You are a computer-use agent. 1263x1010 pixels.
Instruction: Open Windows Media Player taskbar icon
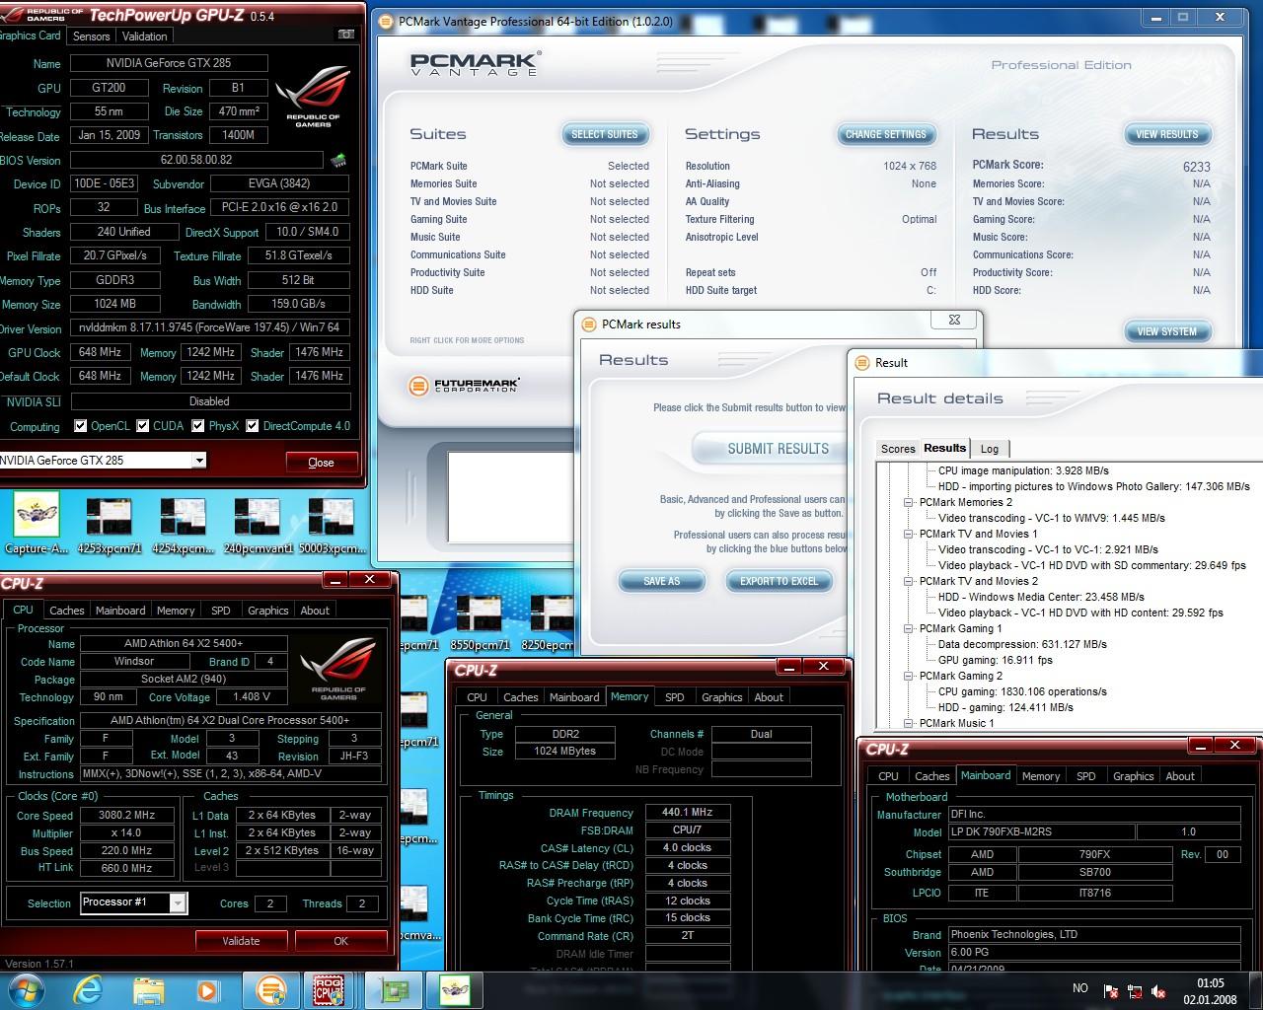(x=207, y=989)
